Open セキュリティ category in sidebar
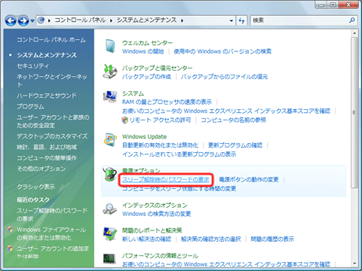Screen dimensions: 362x271 pos(33,66)
